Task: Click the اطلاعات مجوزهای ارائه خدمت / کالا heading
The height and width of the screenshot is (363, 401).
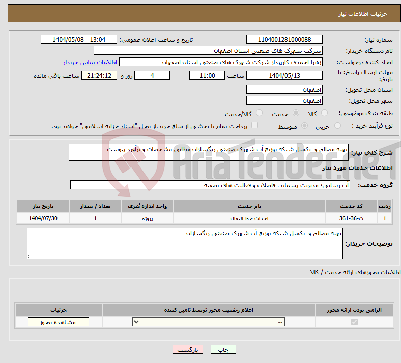Action: [x=355, y=272]
